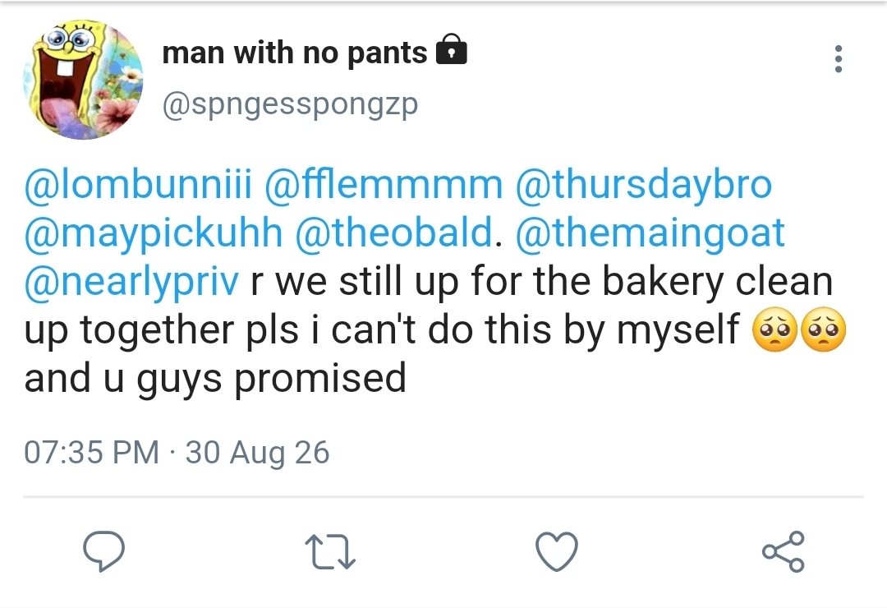Click the first pleading face emoji
Viewport: 887px width, 608px height.
[774, 329]
